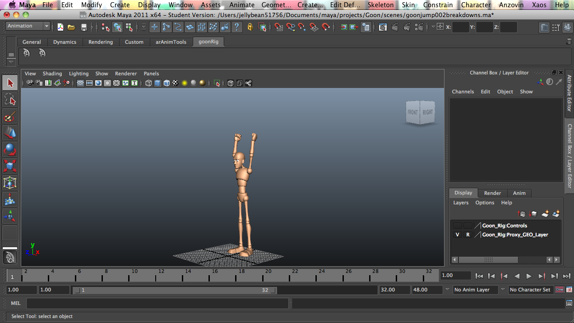574x323 pixels.
Task: Switch to the Render layer tab
Action: (492, 193)
